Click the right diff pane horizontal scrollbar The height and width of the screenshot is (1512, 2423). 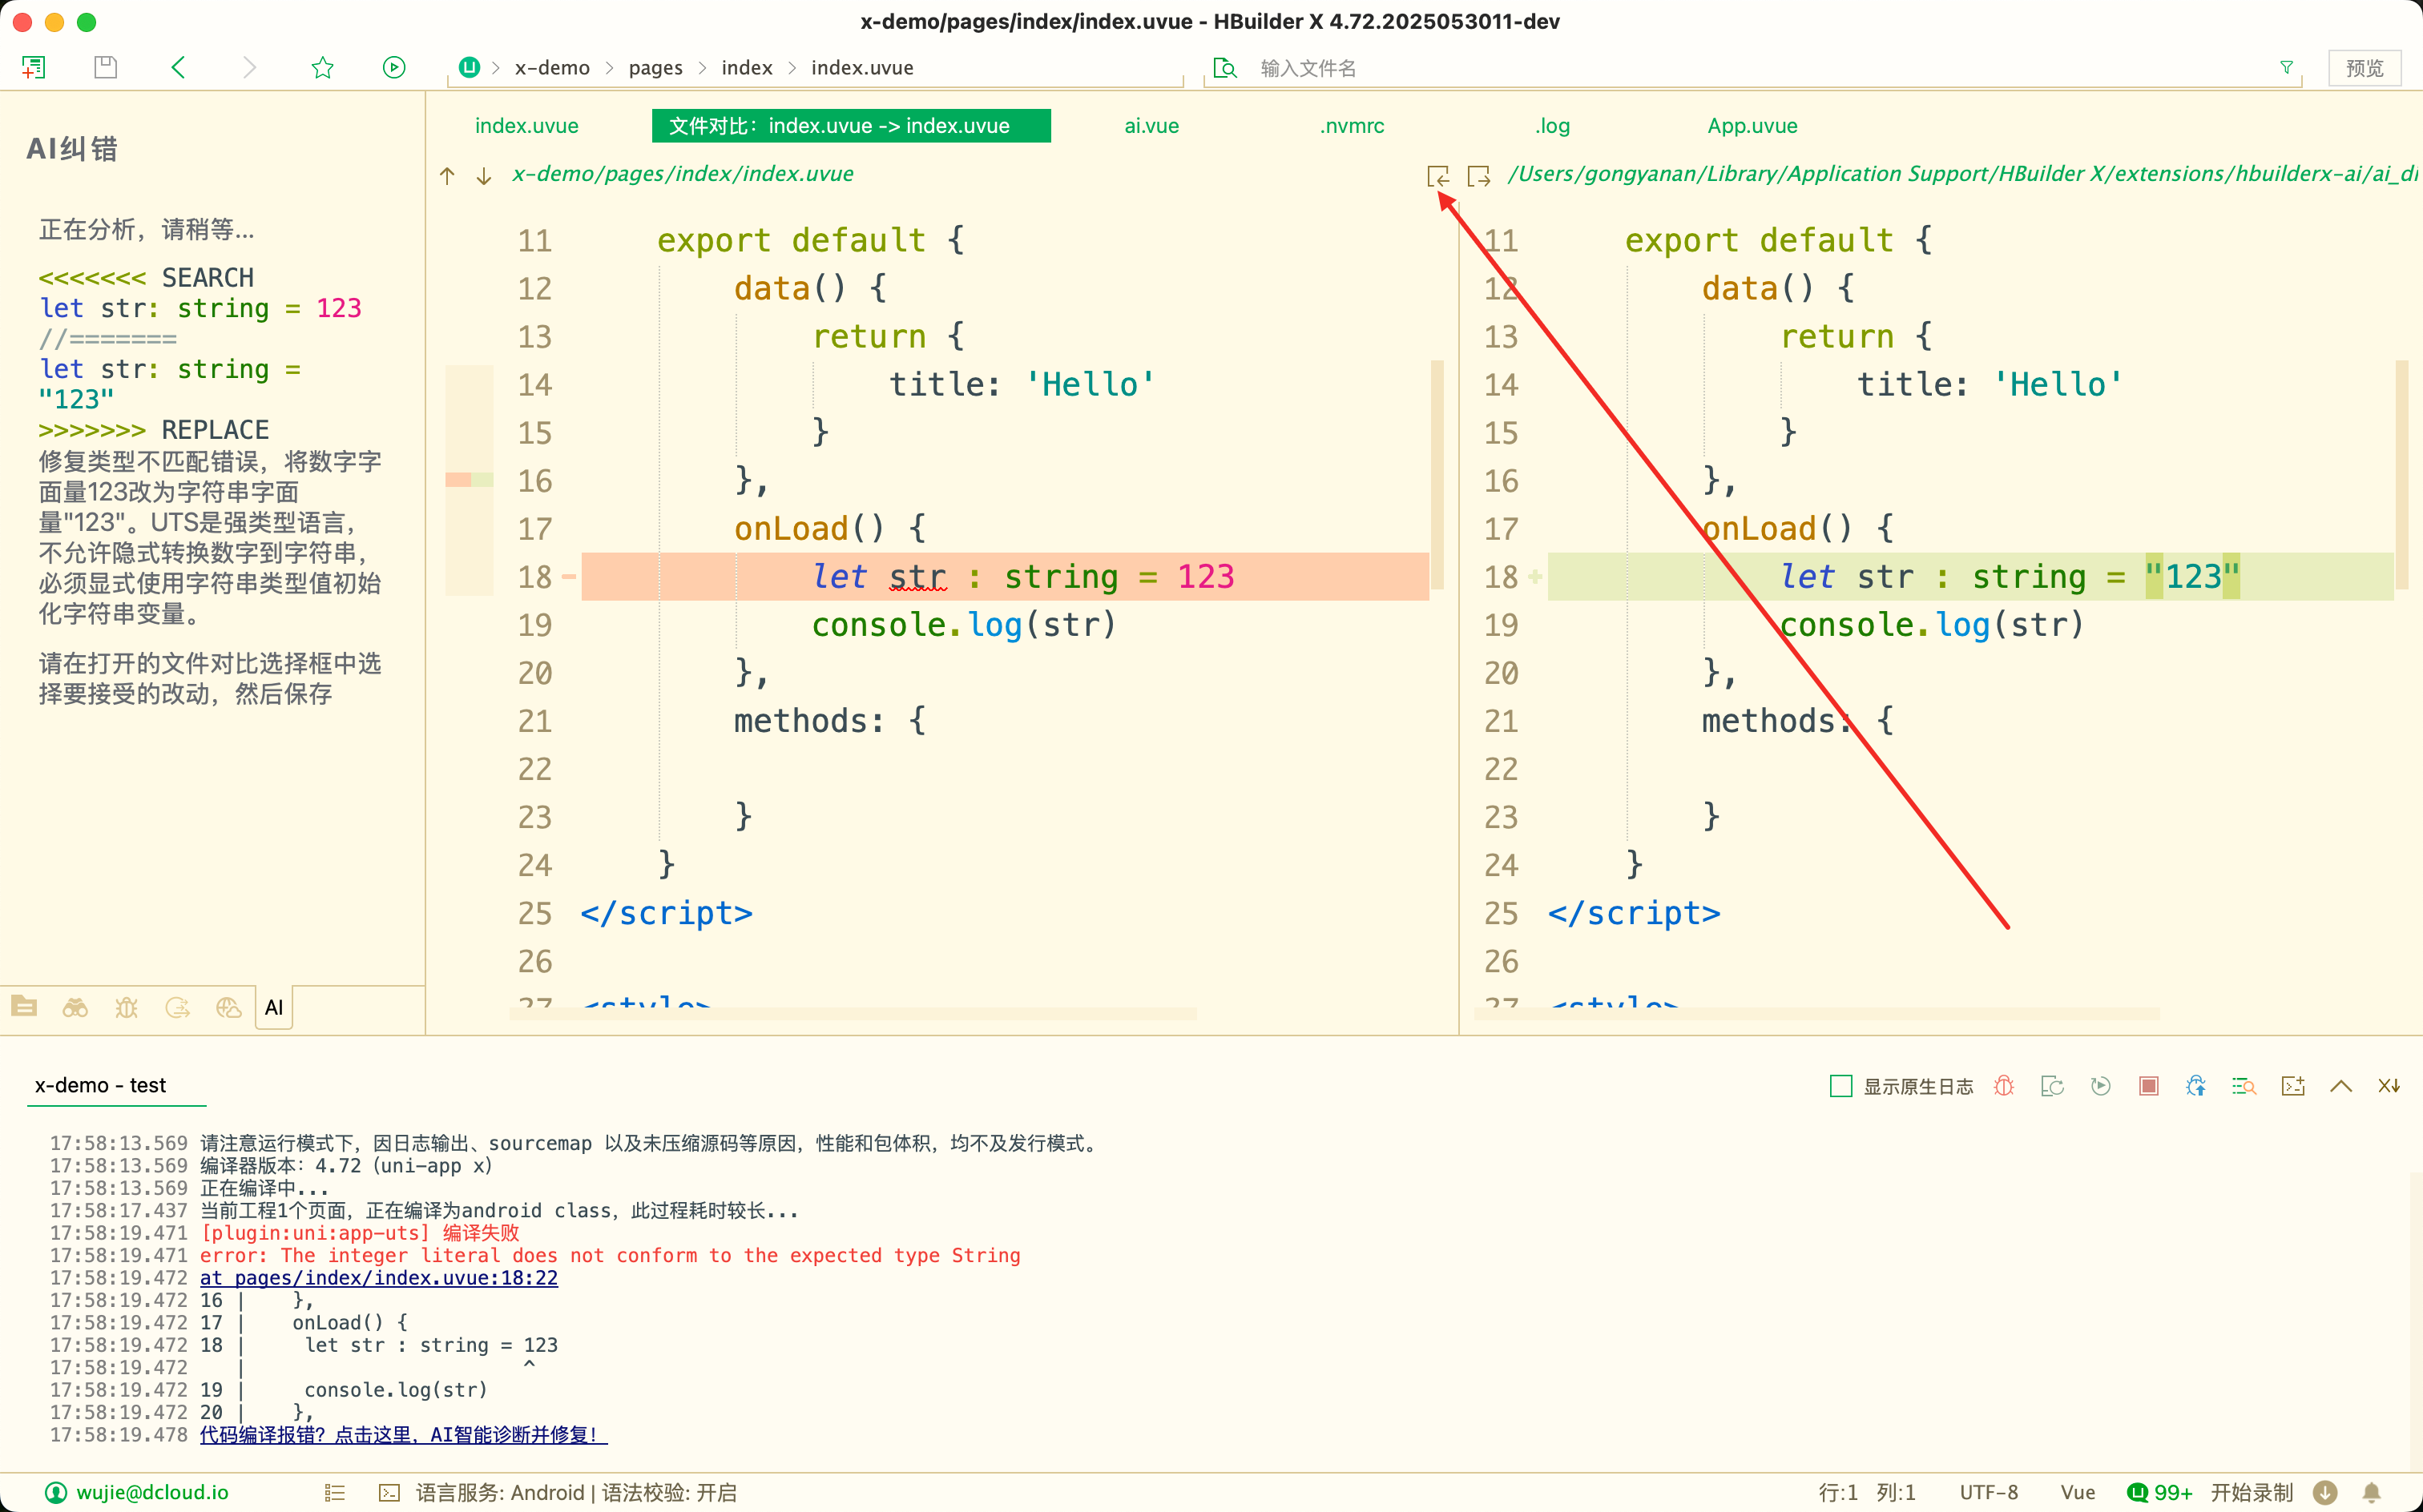[x=1816, y=1015]
